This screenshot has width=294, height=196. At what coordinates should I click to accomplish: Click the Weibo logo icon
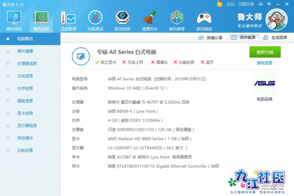[x=201, y=38]
